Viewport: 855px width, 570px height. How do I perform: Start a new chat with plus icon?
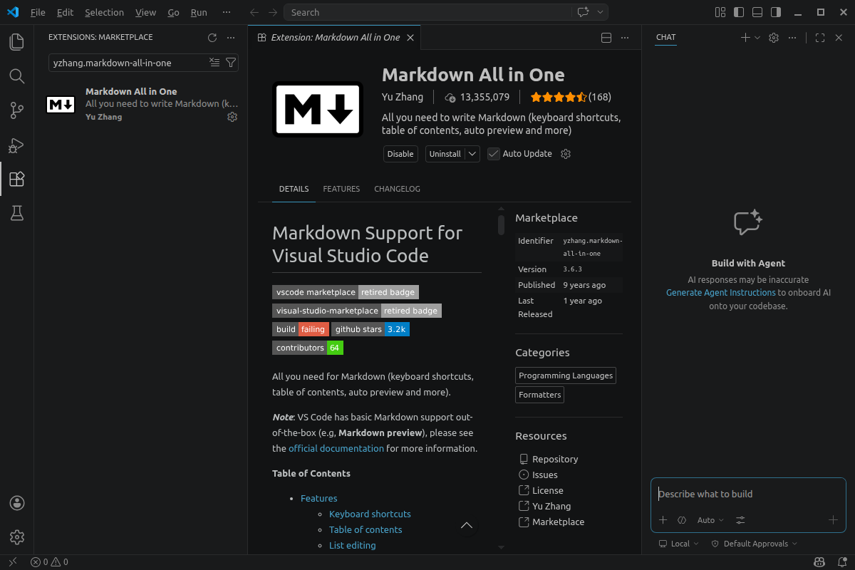click(745, 38)
